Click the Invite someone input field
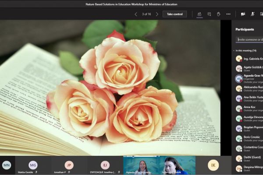This screenshot has height=175, width=263. (249, 39)
